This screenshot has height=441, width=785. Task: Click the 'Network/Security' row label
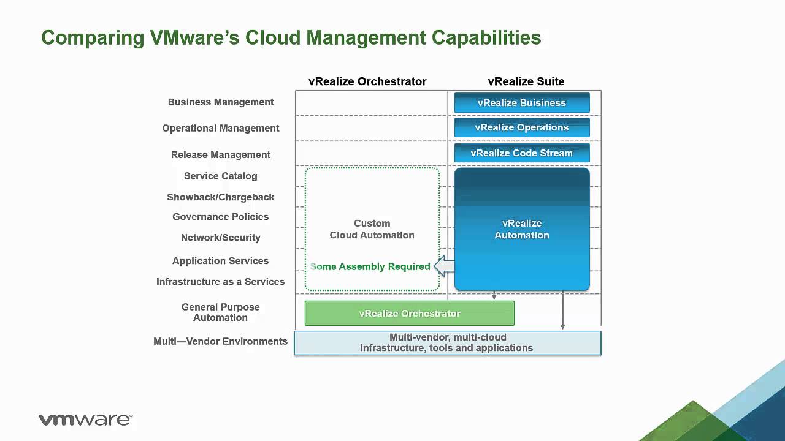221,238
